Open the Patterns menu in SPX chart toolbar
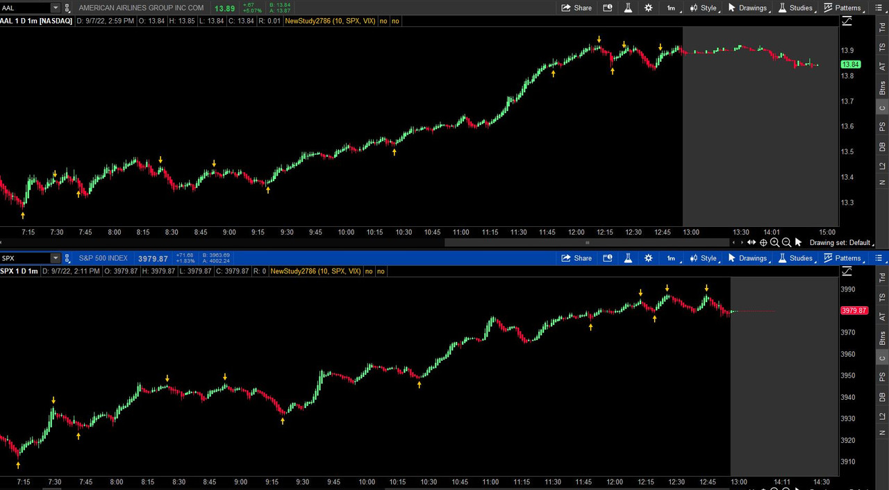Image resolution: width=889 pixels, height=490 pixels. click(843, 258)
